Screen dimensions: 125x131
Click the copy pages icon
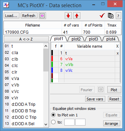click(x=110, y=16)
